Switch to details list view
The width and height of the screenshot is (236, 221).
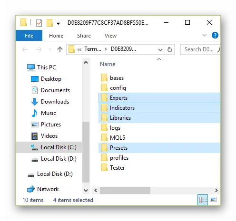click(x=203, y=200)
